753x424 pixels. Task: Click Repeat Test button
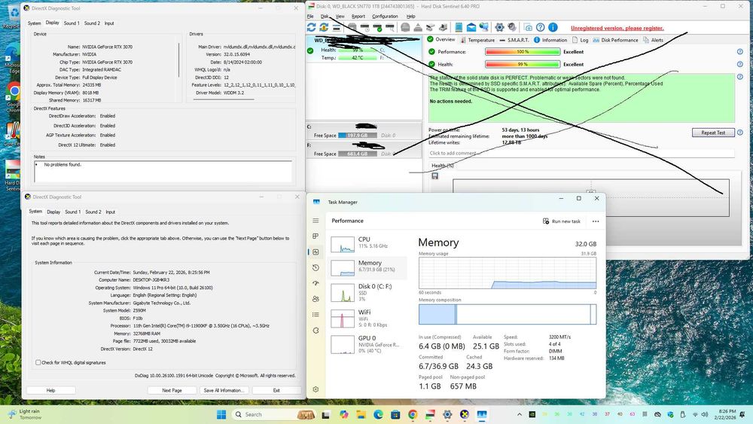click(x=713, y=133)
